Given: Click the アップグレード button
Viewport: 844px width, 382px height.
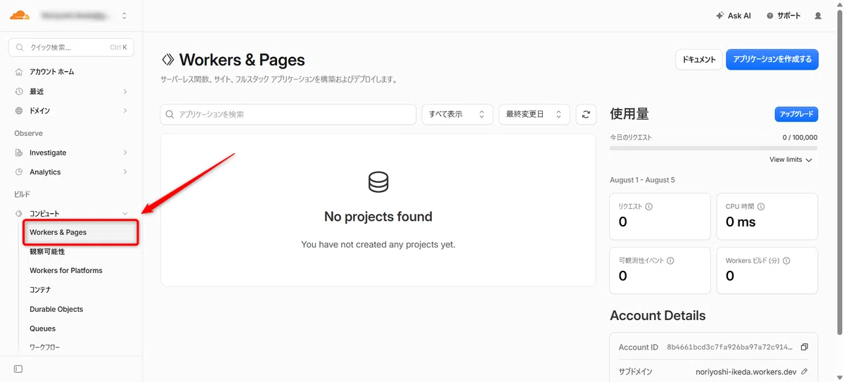Looking at the screenshot, I should 796,114.
